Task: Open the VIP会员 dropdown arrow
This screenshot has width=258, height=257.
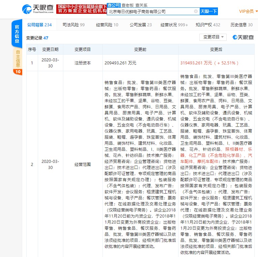Action: coord(257,11)
